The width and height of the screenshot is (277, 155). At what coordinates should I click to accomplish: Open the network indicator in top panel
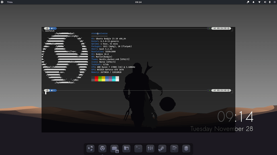pyautogui.click(x=259, y=2)
